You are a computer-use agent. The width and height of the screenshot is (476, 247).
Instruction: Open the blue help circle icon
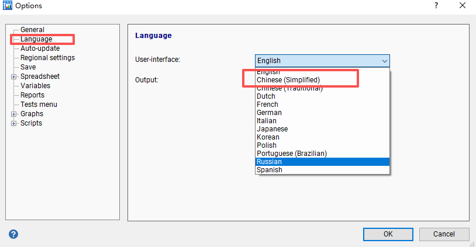pyautogui.click(x=13, y=234)
